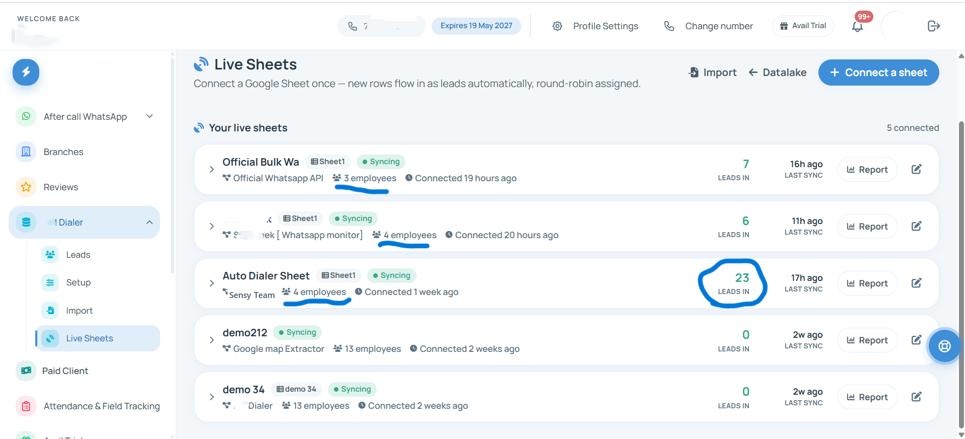Viewport: 965px width, 439px height.
Task: Click the Leads people icon
Action: (x=50, y=254)
